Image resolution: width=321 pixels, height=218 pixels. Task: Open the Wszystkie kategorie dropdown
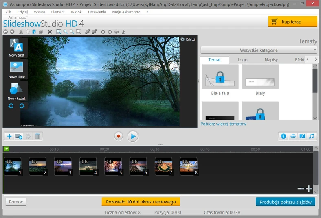(259, 50)
